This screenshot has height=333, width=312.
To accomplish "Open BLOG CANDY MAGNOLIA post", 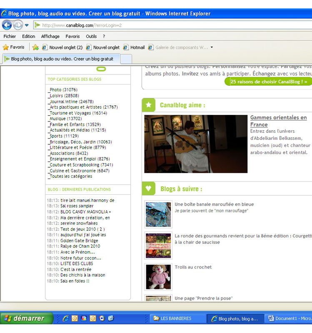I will coord(86,212).
